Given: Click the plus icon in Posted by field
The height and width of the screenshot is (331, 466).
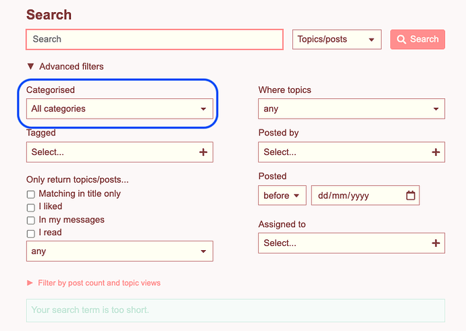Looking at the screenshot, I should pyautogui.click(x=436, y=152).
